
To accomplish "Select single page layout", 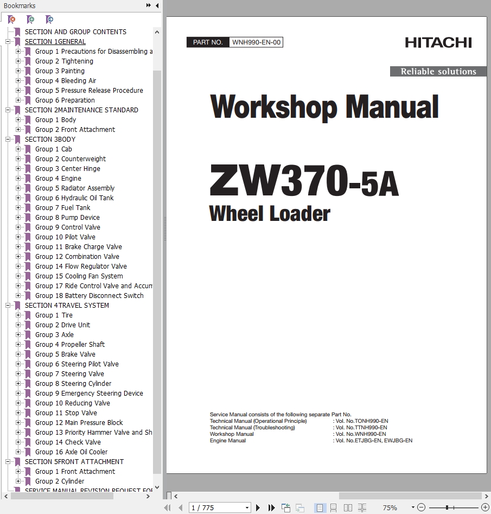I will [320, 508].
